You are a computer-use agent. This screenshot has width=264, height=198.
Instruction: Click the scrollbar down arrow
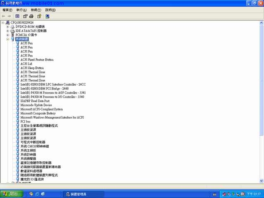261,181
